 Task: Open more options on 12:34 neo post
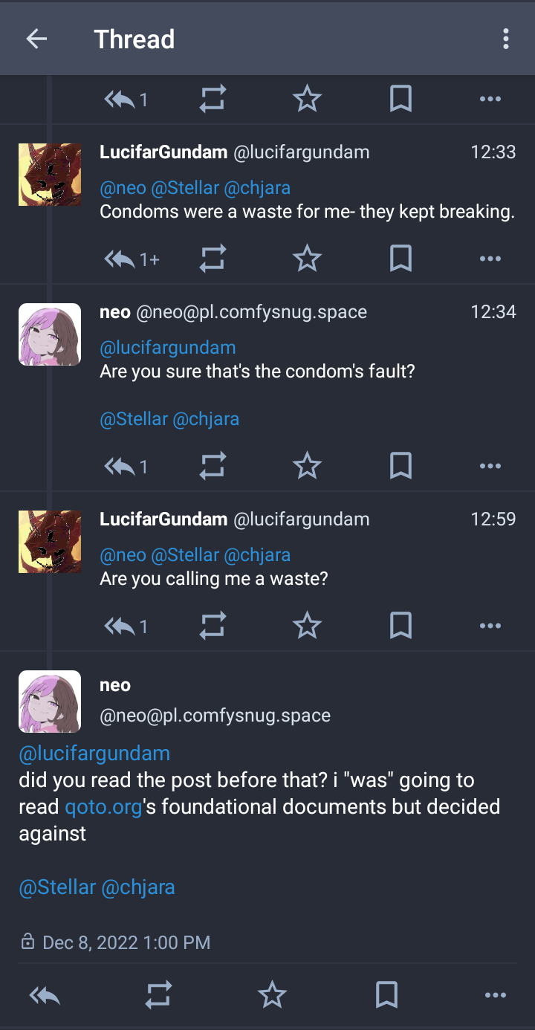[x=490, y=466]
